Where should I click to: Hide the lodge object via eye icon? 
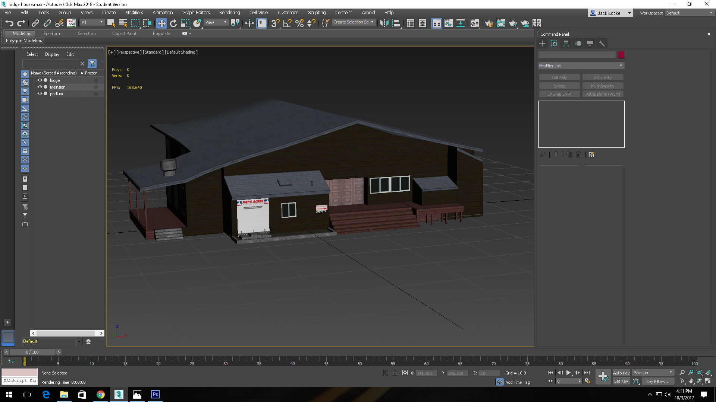pyautogui.click(x=40, y=80)
